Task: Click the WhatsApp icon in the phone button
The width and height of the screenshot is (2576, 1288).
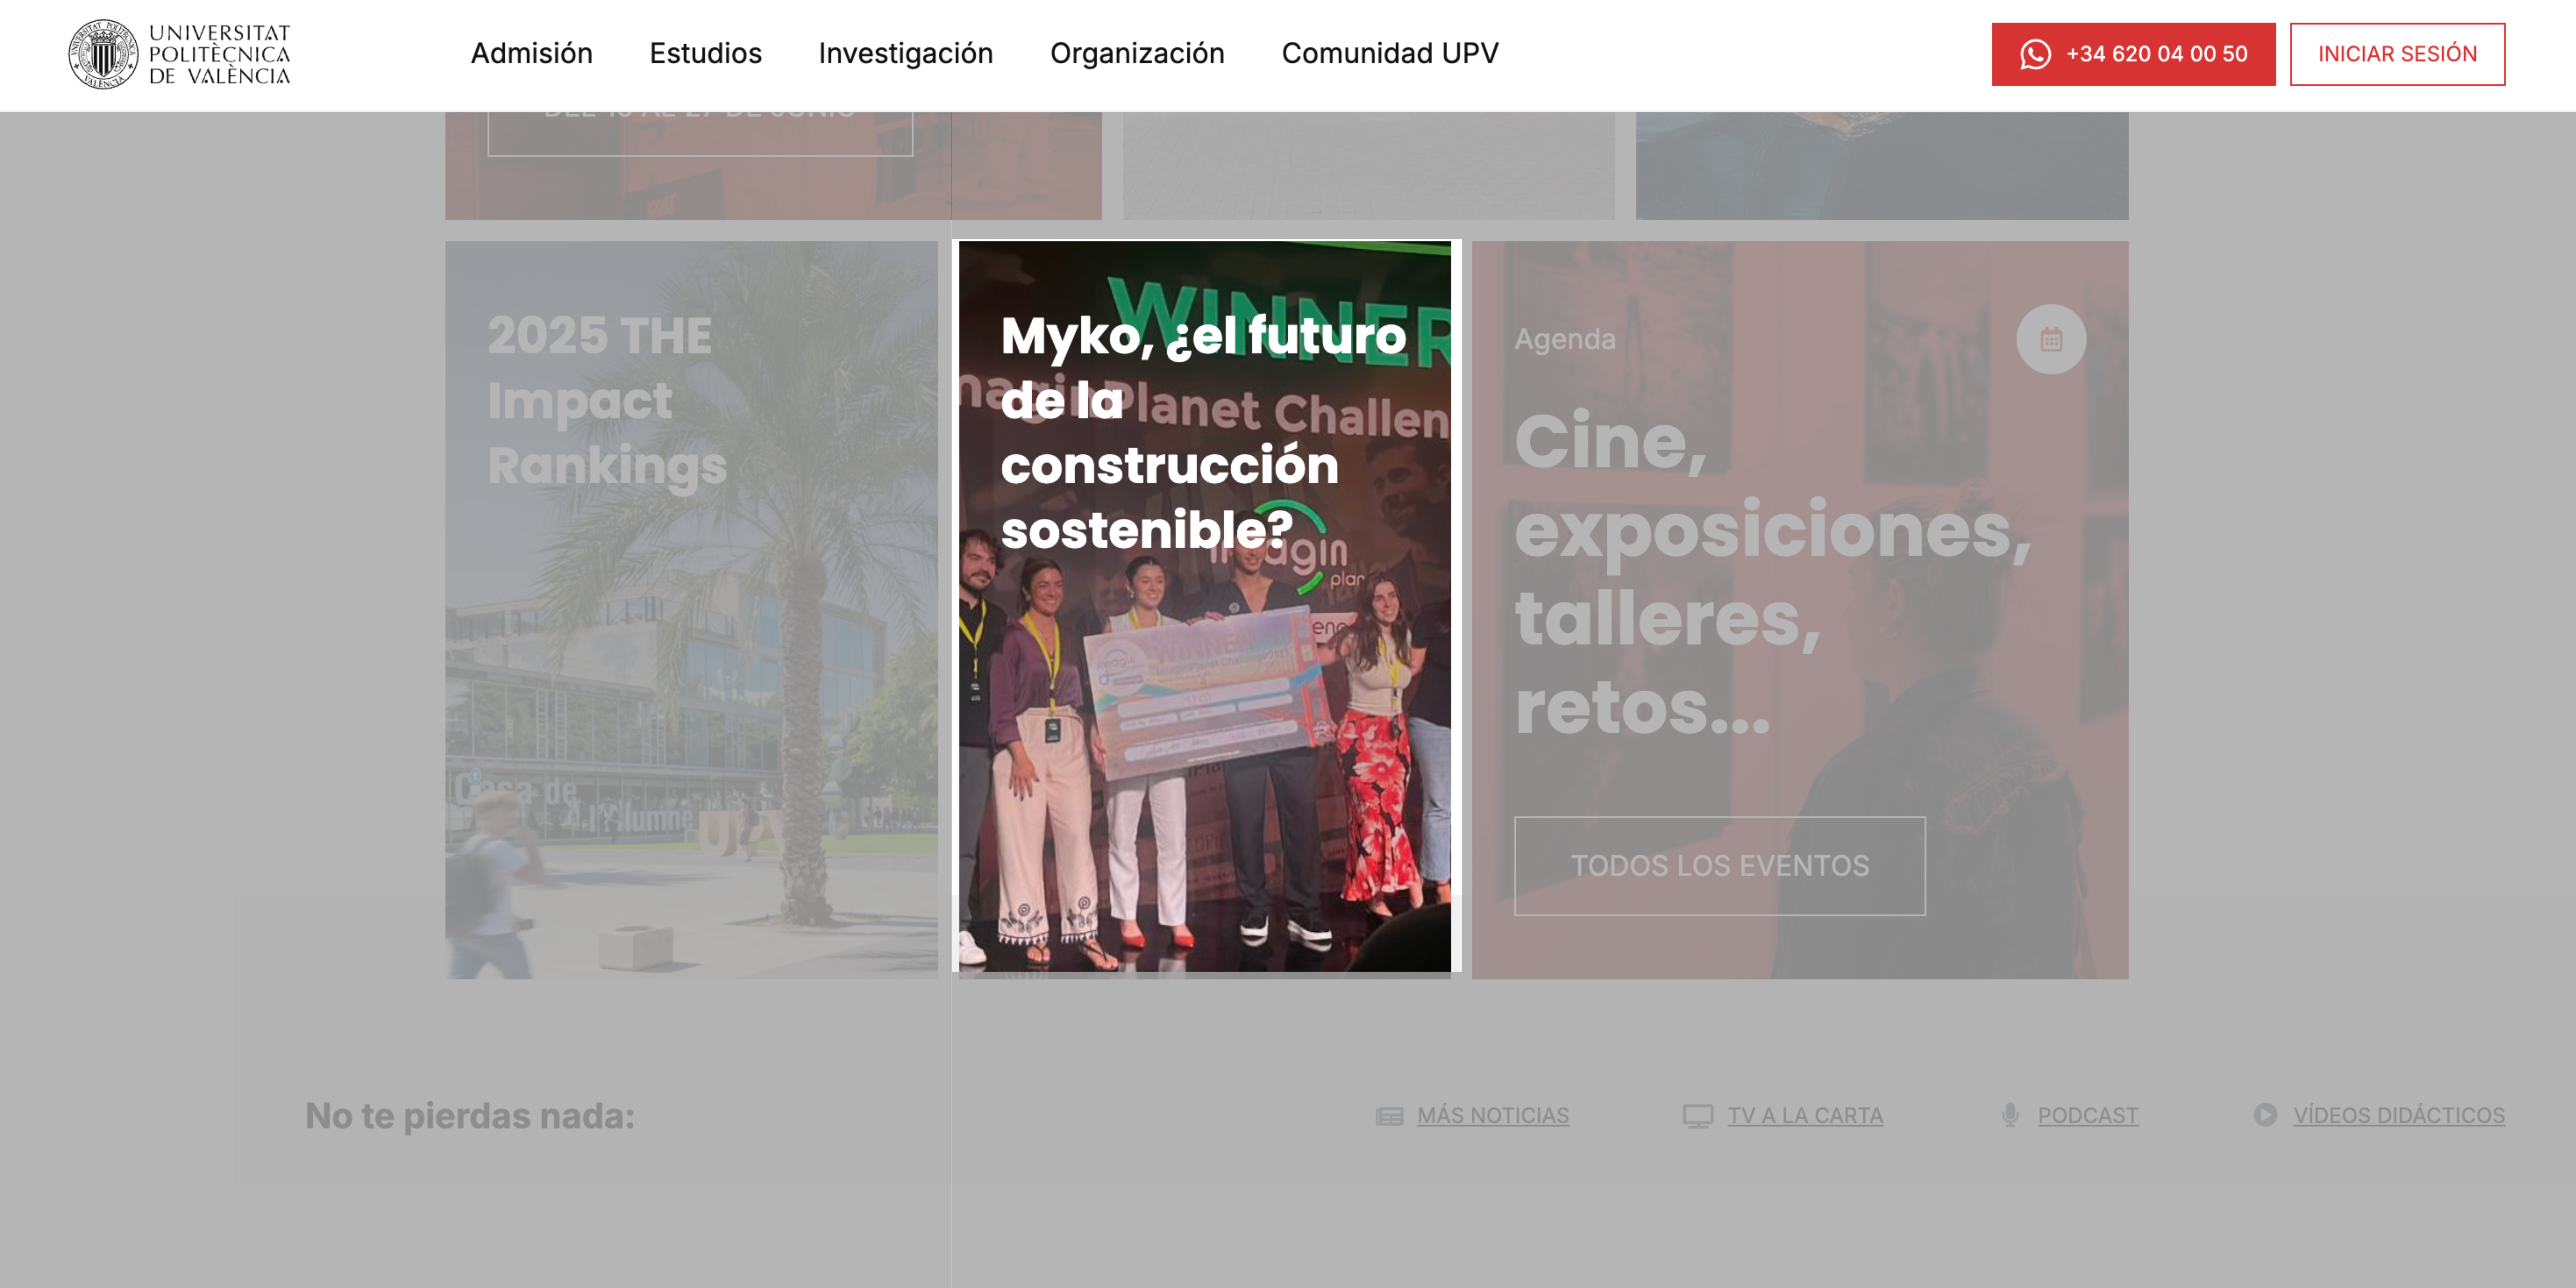Action: click(x=2035, y=54)
